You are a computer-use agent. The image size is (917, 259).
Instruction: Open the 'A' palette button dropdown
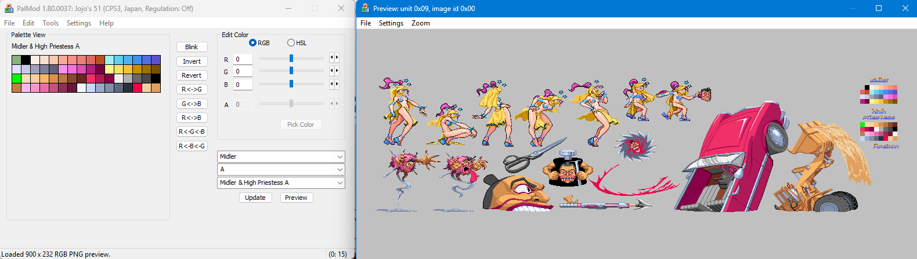[x=281, y=169]
